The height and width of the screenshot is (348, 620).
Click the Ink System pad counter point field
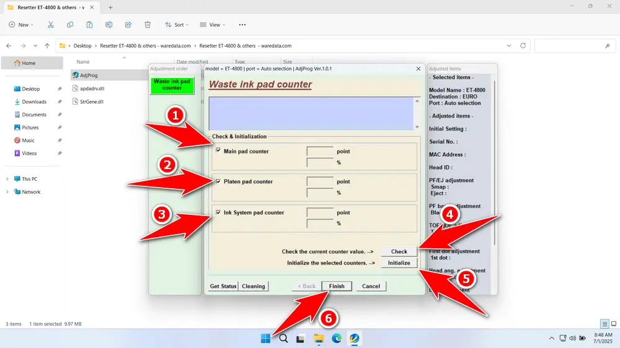[320, 212]
